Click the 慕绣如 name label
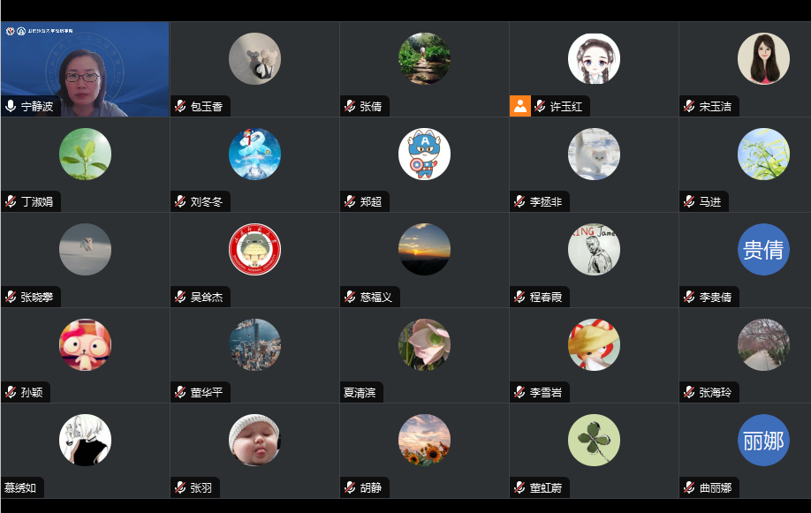The width and height of the screenshot is (811, 513). coord(20,487)
